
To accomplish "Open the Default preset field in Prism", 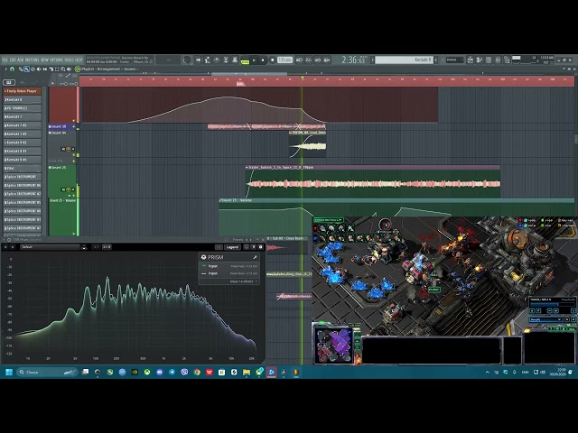I will (50, 247).
